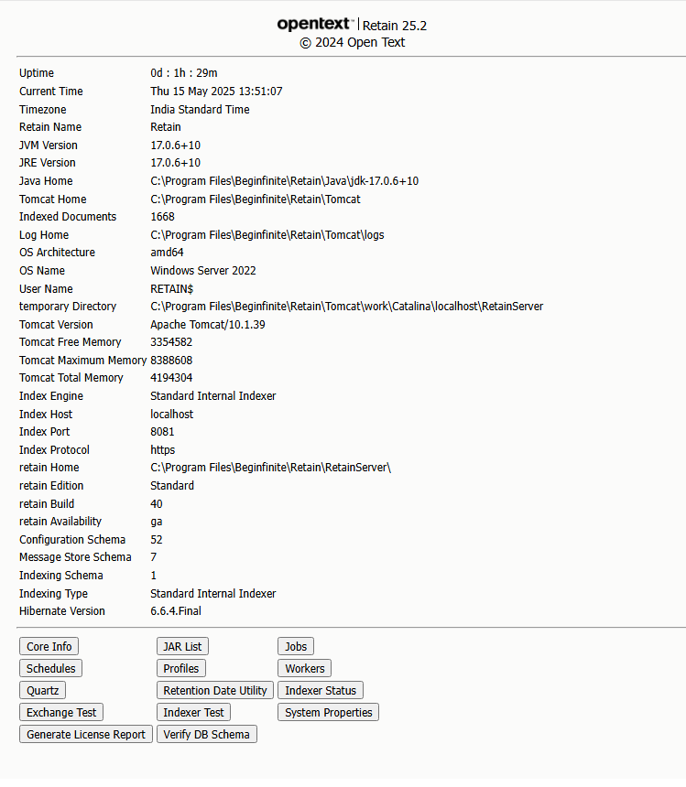Open System Properties
The width and height of the screenshot is (686, 787).
point(329,713)
